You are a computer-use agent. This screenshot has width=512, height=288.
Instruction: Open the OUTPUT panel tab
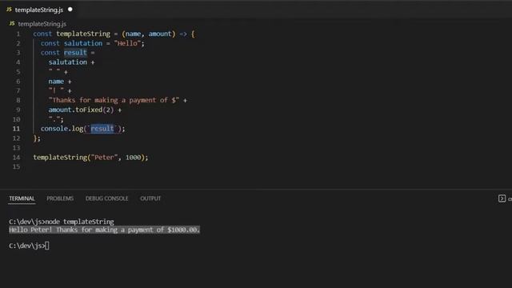[150, 198]
